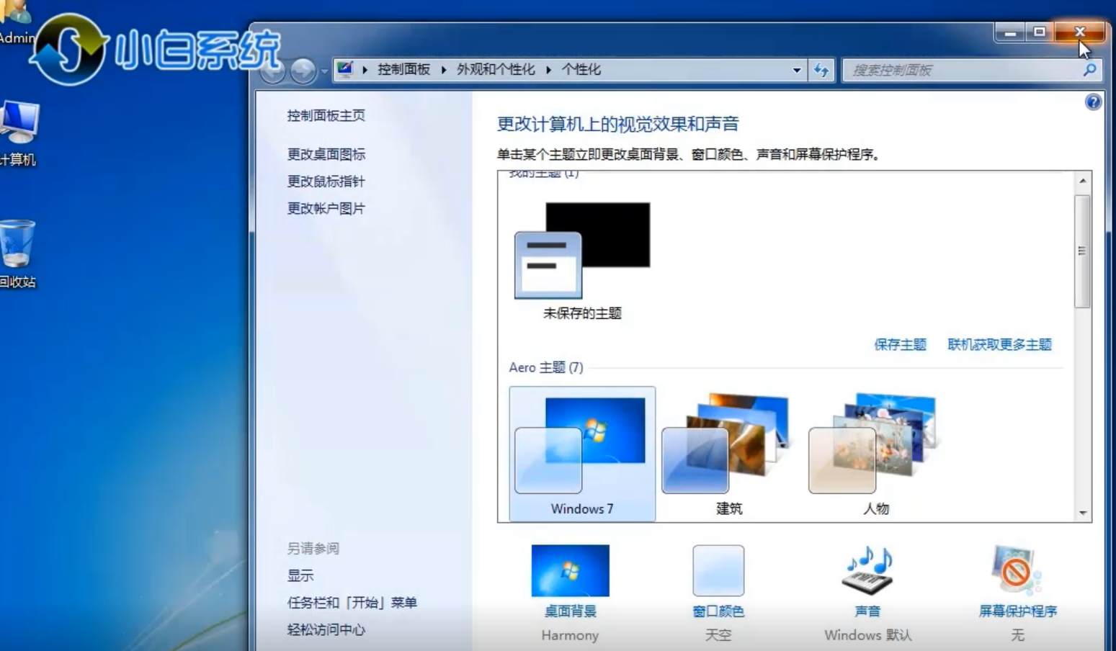Open 显示 link under 另请参阅
This screenshot has height=651, width=1116.
click(x=300, y=575)
